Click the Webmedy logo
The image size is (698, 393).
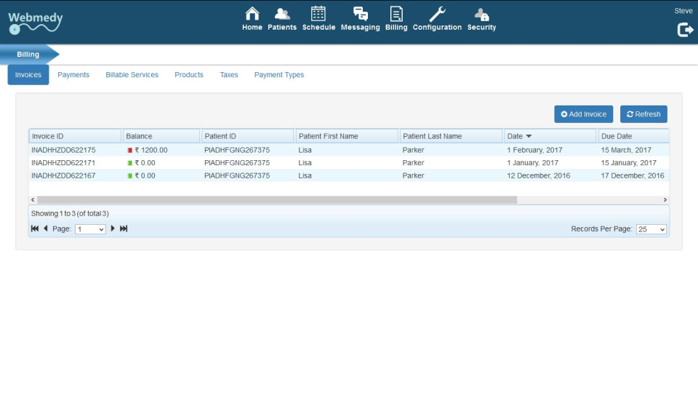[x=35, y=22]
